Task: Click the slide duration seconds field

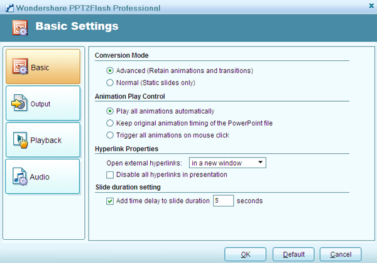Action: point(223,201)
